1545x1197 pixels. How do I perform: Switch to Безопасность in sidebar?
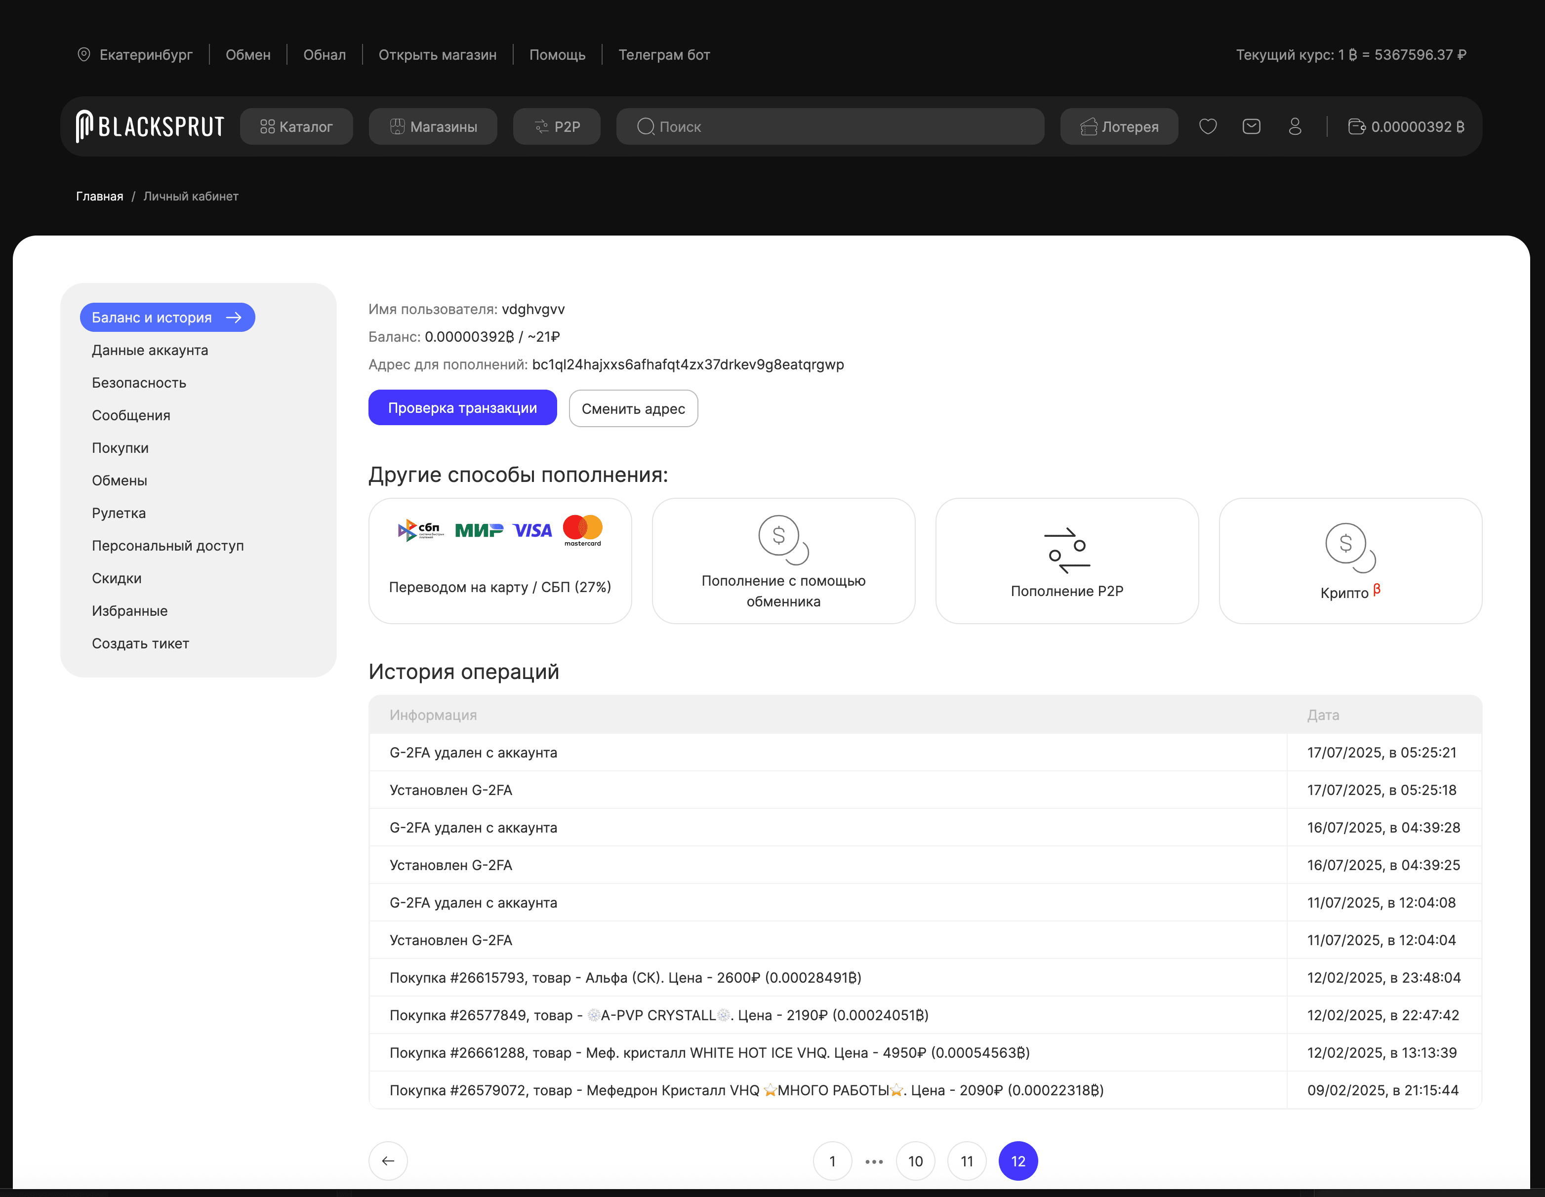[139, 383]
